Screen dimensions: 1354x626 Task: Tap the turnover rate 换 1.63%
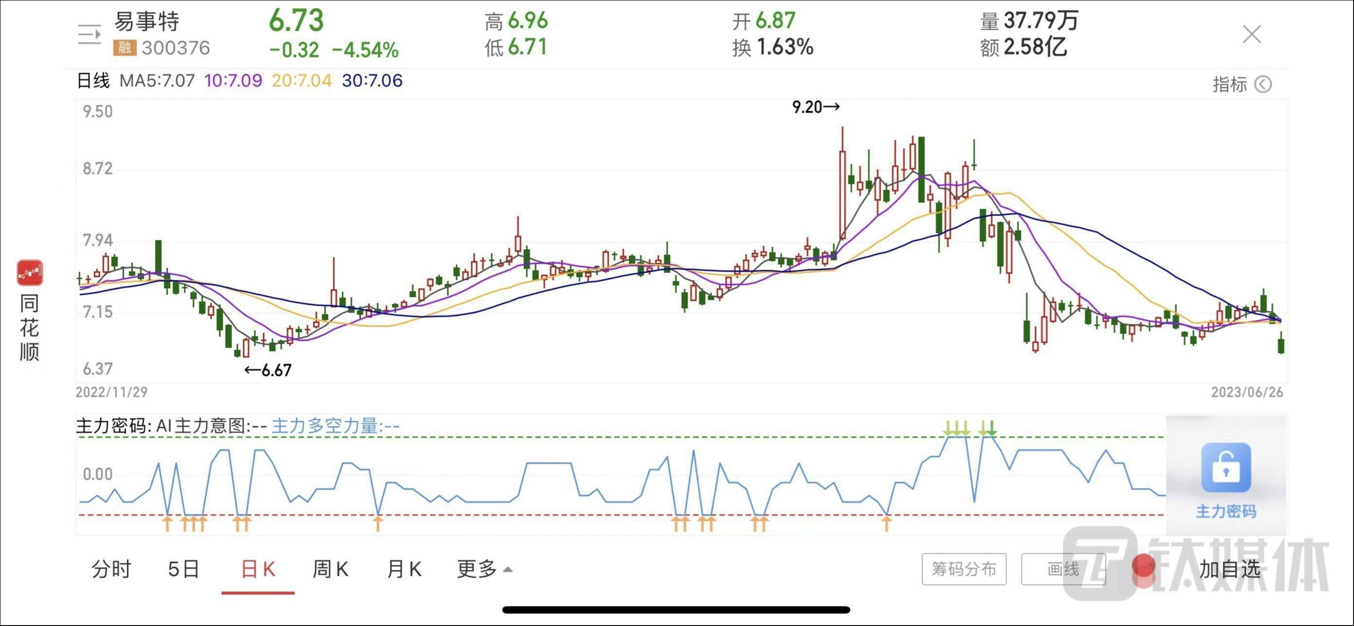pos(773,48)
